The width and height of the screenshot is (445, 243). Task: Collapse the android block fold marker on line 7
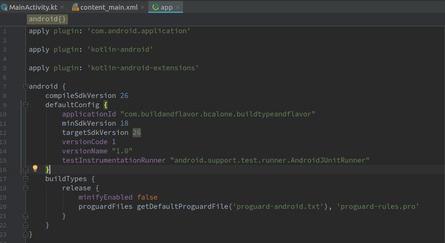pyautogui.click(x=25, y=86)
